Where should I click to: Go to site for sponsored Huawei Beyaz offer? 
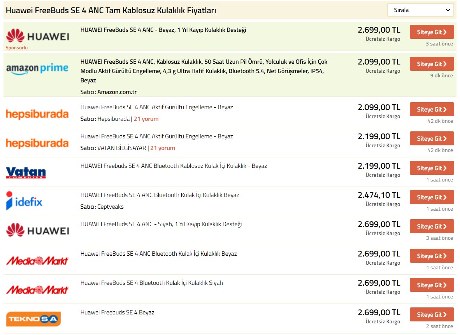(432, 32)
